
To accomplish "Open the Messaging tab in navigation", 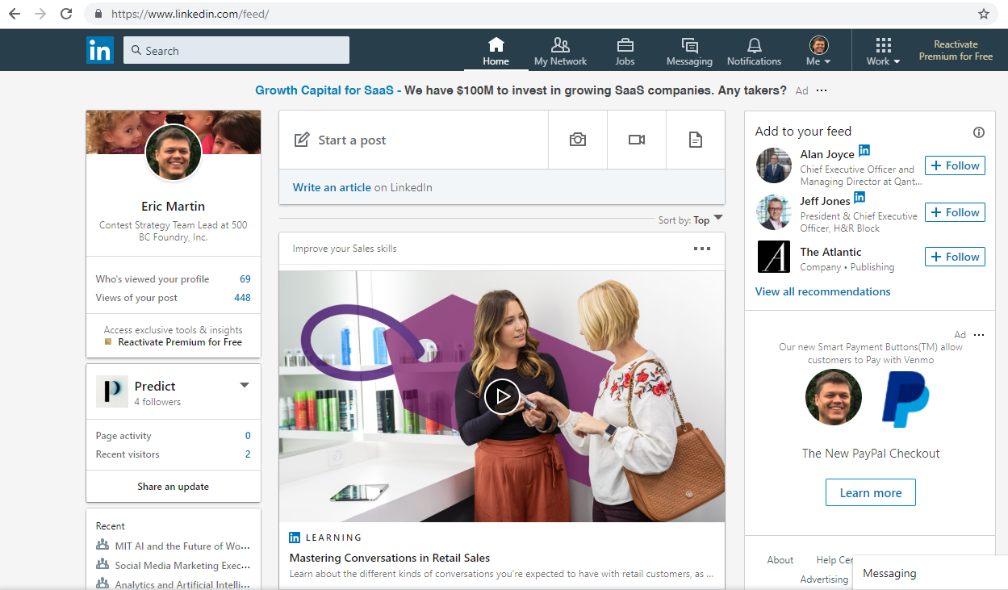I will click(x=689, y=51).
